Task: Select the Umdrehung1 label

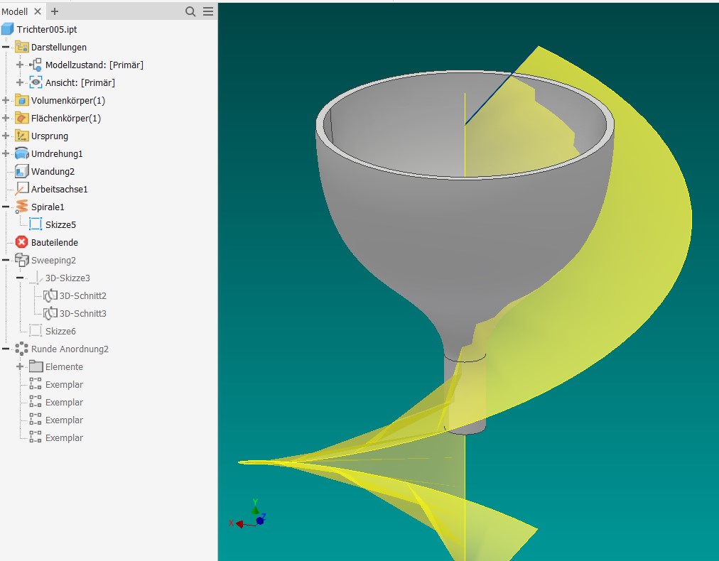Action: click(57, 153)
